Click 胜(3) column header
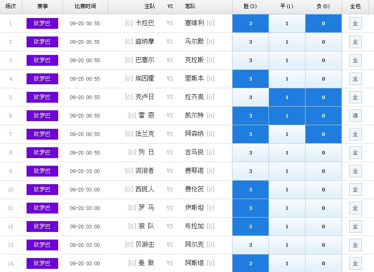374x272 pixels. coord(250,6)
